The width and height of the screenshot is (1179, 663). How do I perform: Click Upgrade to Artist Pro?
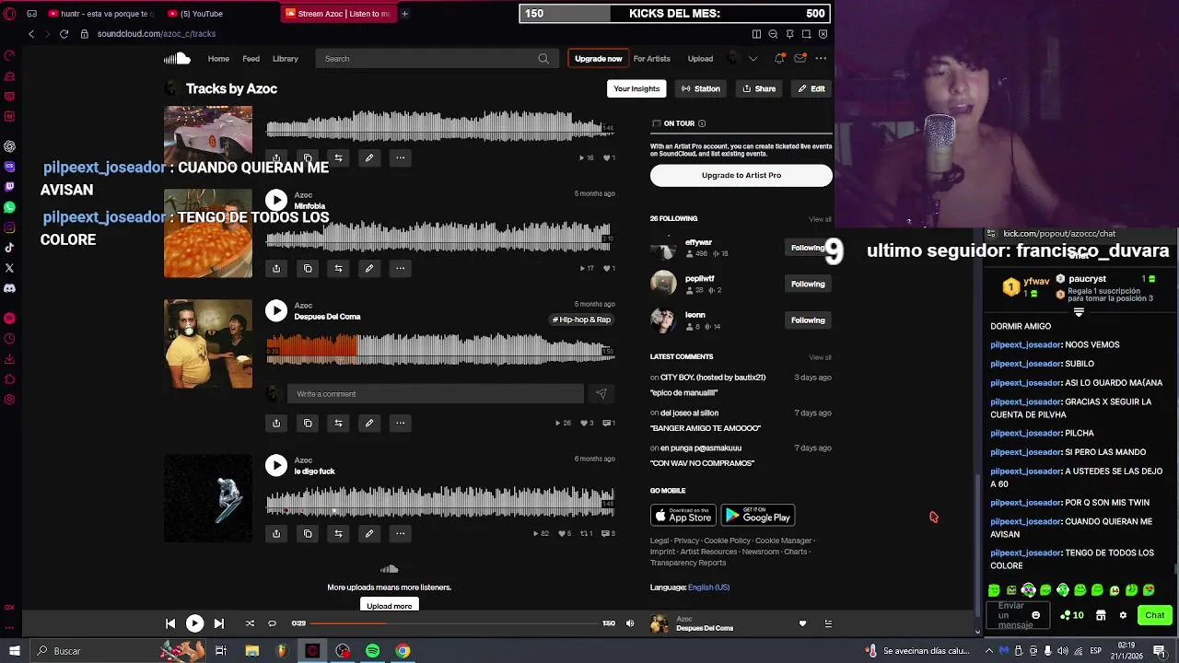pyautogui.click(x=741, y=175)
